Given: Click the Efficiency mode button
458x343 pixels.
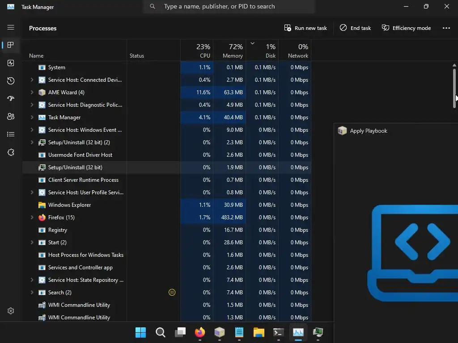Looking at the screenshot, I should [x=406, y=28].
